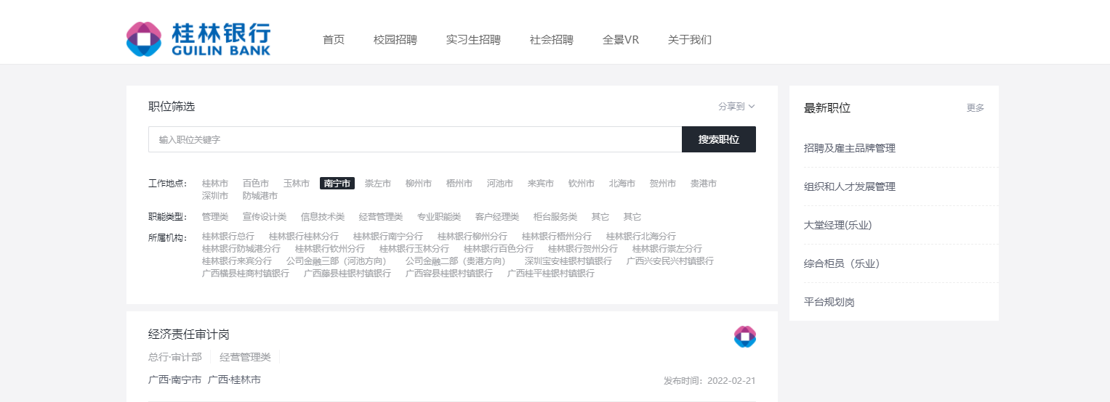The height and width of the screenshot is (402, 1110).
Task: Filter location by 桂林市
Action: coord(215,184)
